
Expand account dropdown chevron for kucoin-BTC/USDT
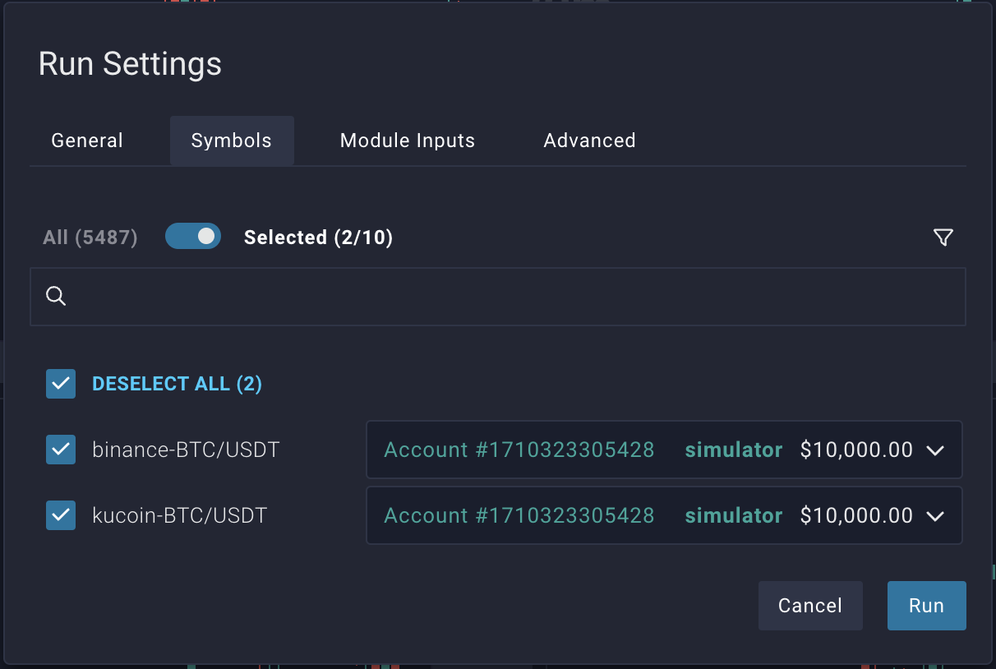point(935,516)
